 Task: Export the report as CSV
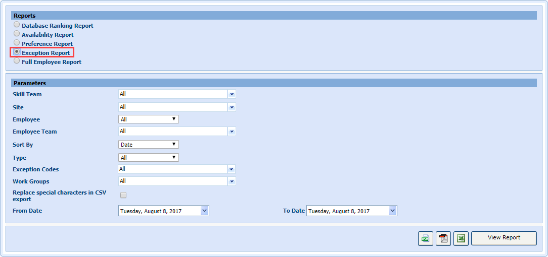[426, 239]
